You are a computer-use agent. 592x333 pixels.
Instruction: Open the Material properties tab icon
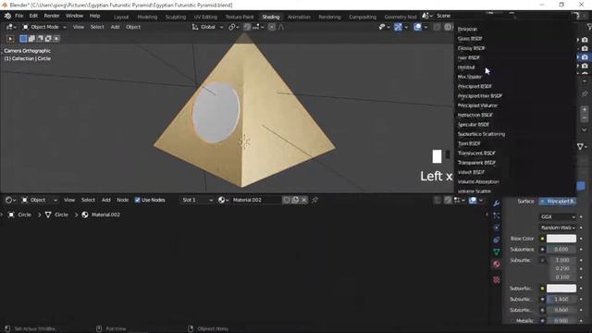[497, 265]
